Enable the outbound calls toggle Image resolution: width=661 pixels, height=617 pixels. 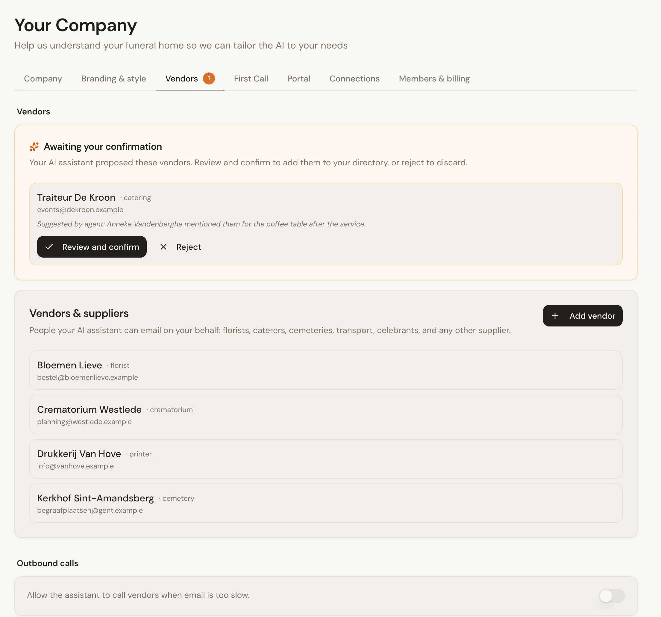click(612, 596)
